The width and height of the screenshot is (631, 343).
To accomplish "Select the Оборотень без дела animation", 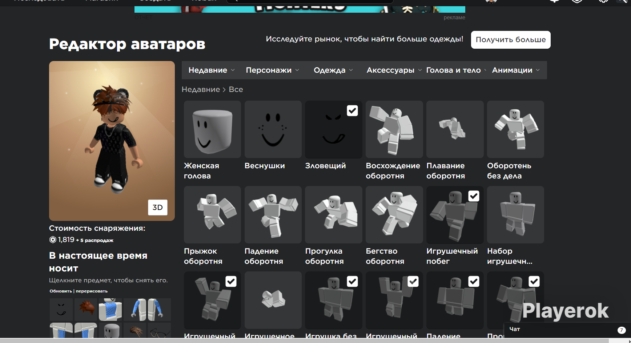I will tap(515, 129).
